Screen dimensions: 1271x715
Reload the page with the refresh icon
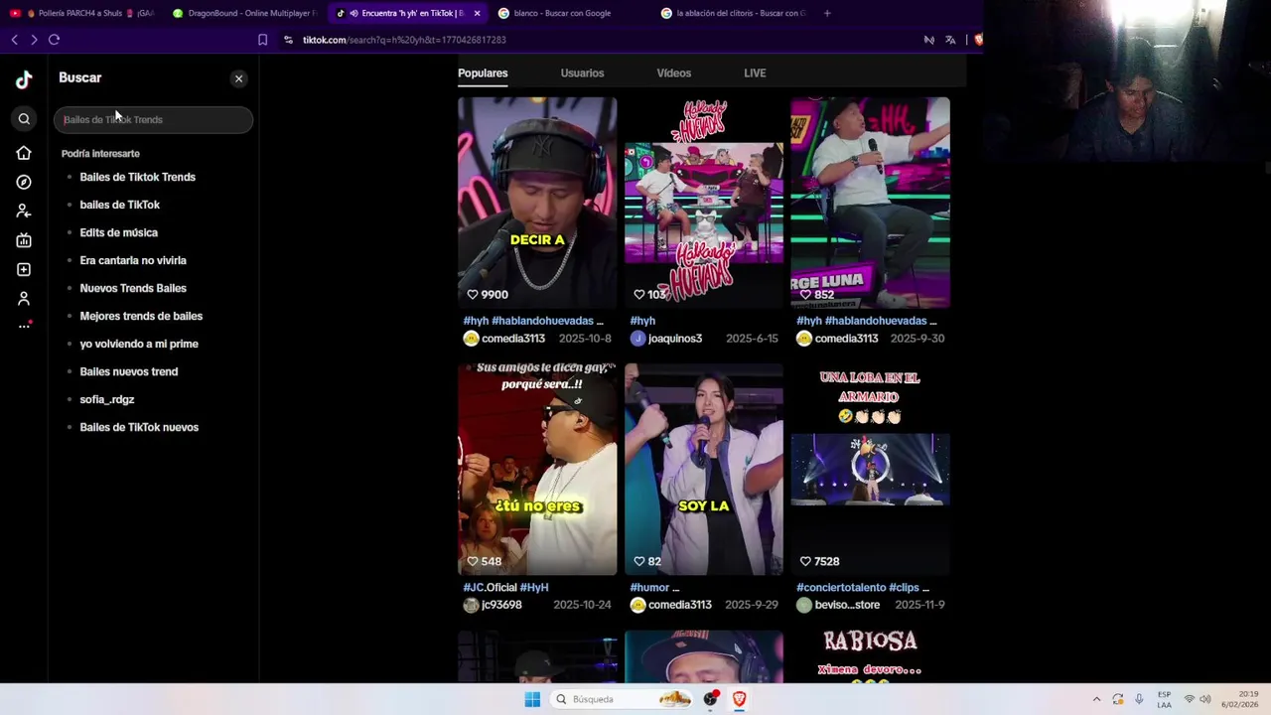(54, 40)
